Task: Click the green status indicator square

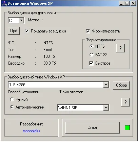Action: [x=127, y=127]
